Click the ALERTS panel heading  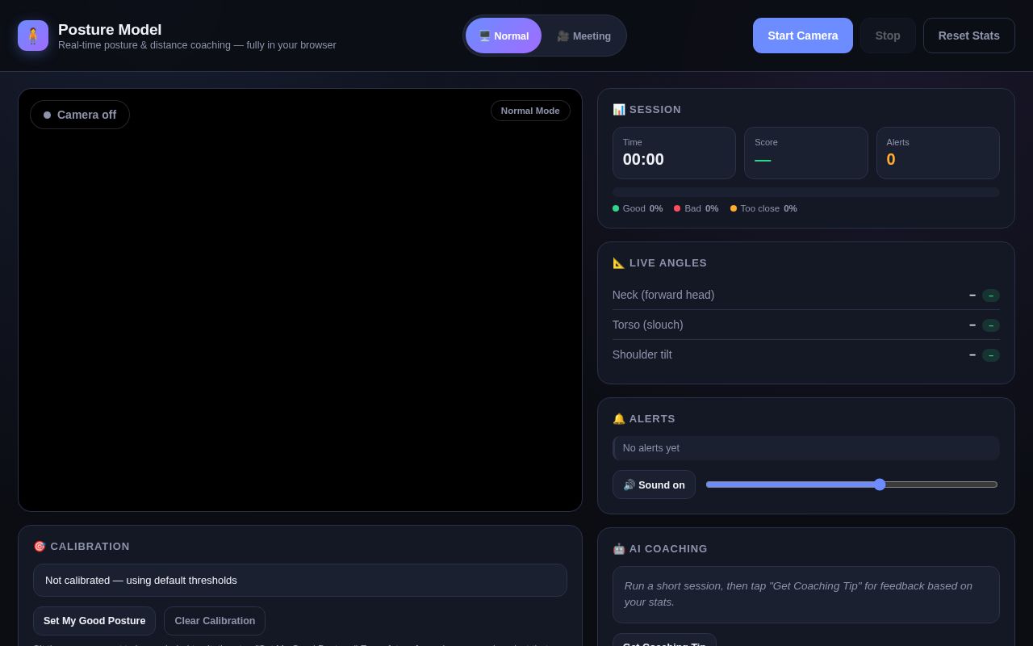point(643,418)
